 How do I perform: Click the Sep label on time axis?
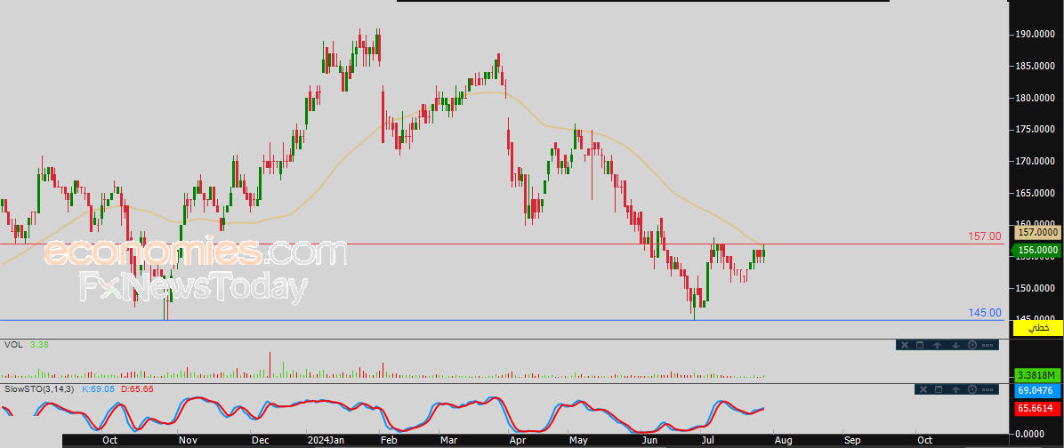click(851, 441)
